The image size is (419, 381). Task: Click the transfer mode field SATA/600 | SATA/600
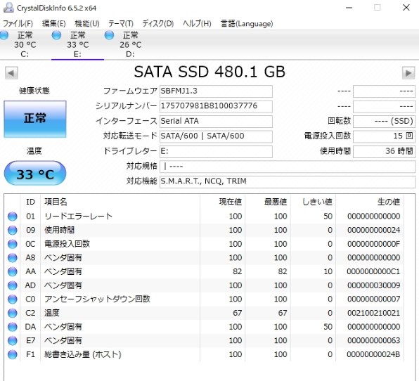(216, 136)
